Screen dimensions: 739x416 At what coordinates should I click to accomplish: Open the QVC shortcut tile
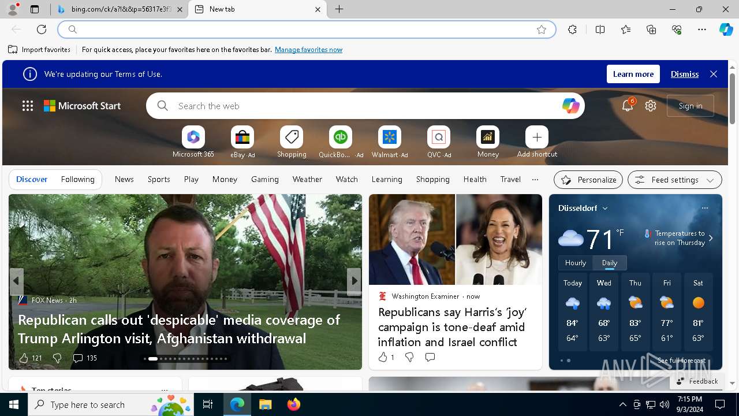(439, 137)
